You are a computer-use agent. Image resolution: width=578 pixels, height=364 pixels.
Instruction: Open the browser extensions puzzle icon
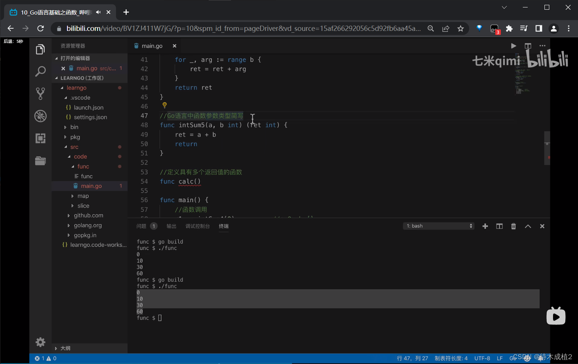click(x=509, y=28)
